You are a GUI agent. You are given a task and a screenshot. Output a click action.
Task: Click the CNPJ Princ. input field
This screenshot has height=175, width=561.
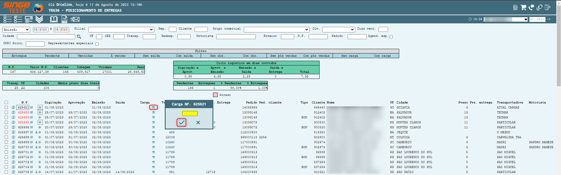[35, 44]
